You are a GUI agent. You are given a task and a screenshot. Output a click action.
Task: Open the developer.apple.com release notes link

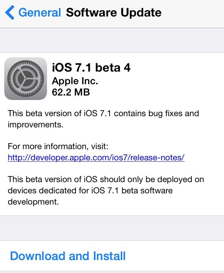click(x=96, y=158)
